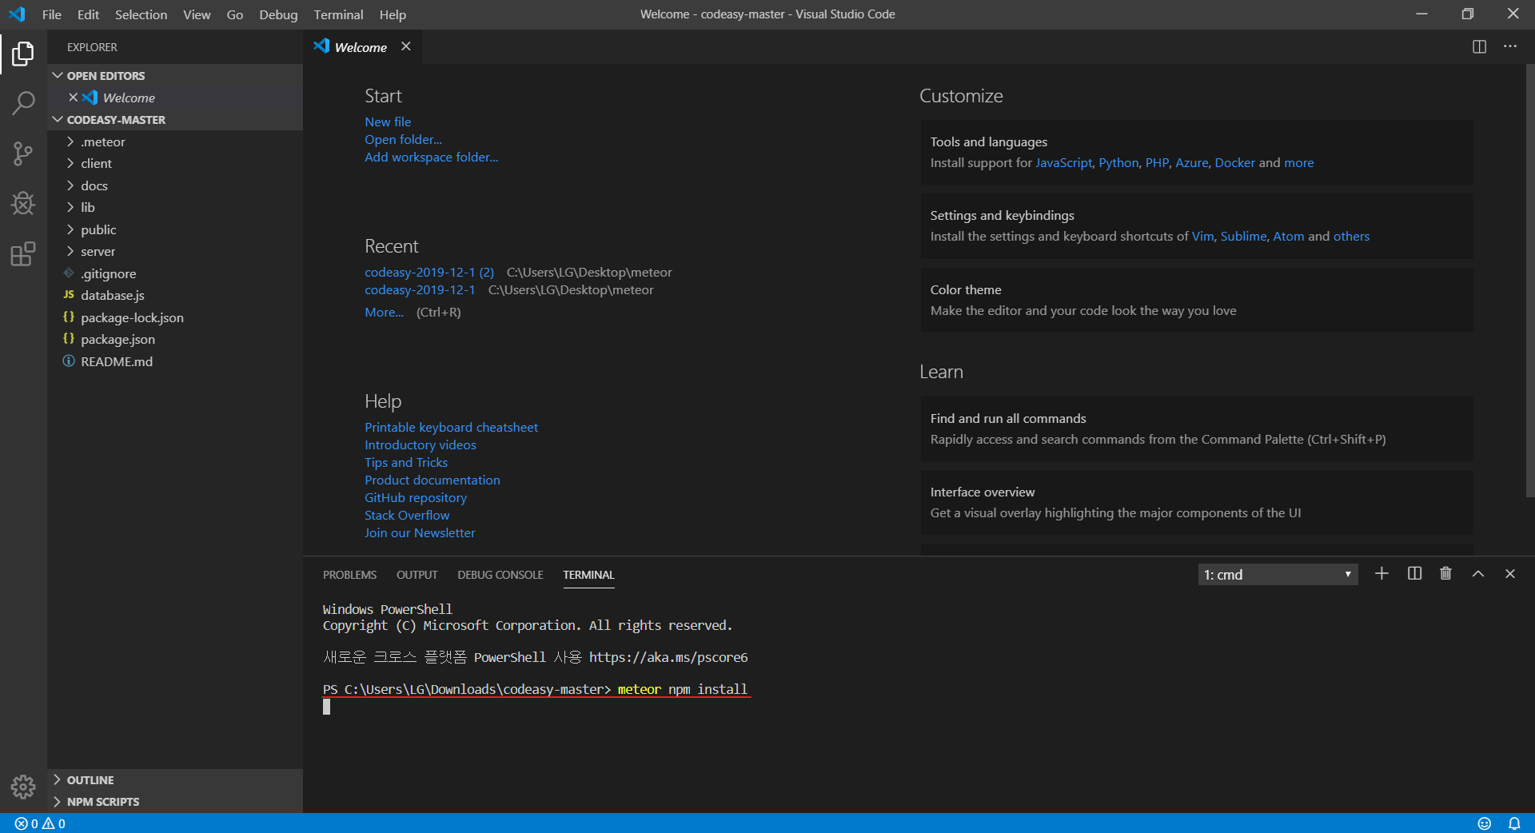Select the Terminal panel tab
This screenshot has width=1535, height=833.
[x=588, y=575]
